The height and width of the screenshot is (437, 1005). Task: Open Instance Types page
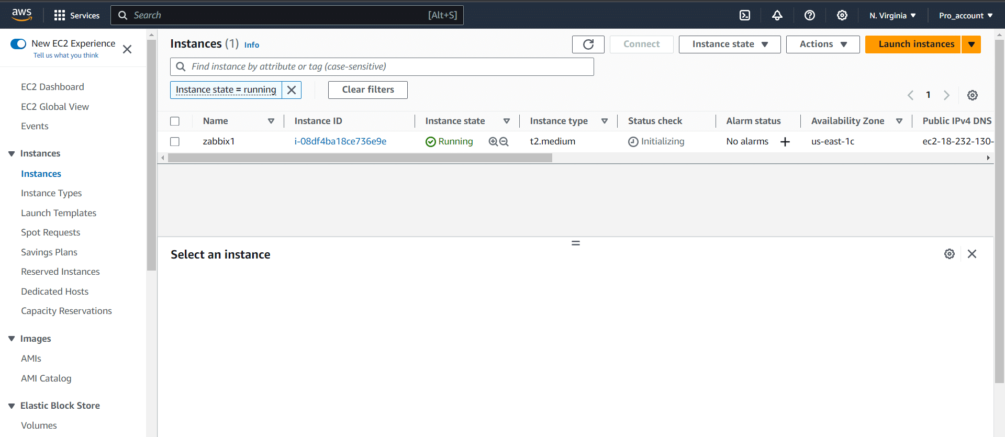pyautogui.click(x=51, y=193)
